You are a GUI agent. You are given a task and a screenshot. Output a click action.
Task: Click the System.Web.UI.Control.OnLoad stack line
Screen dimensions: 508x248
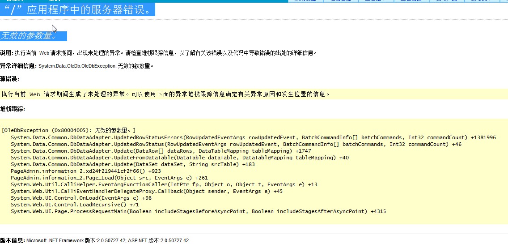(81, 198)
